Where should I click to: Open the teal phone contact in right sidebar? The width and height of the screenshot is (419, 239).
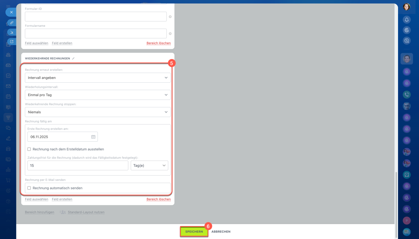pyautogui.click(x=407, y=94)
